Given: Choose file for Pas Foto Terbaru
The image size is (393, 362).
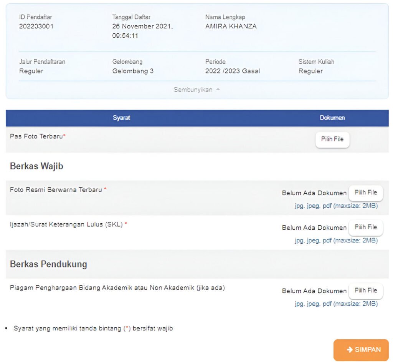Looking at the screenshot, I should click(x=332, y=139).
